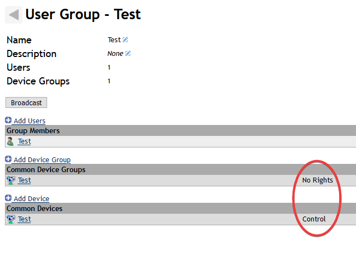Click the Group Members section header

tap(180, 130)
